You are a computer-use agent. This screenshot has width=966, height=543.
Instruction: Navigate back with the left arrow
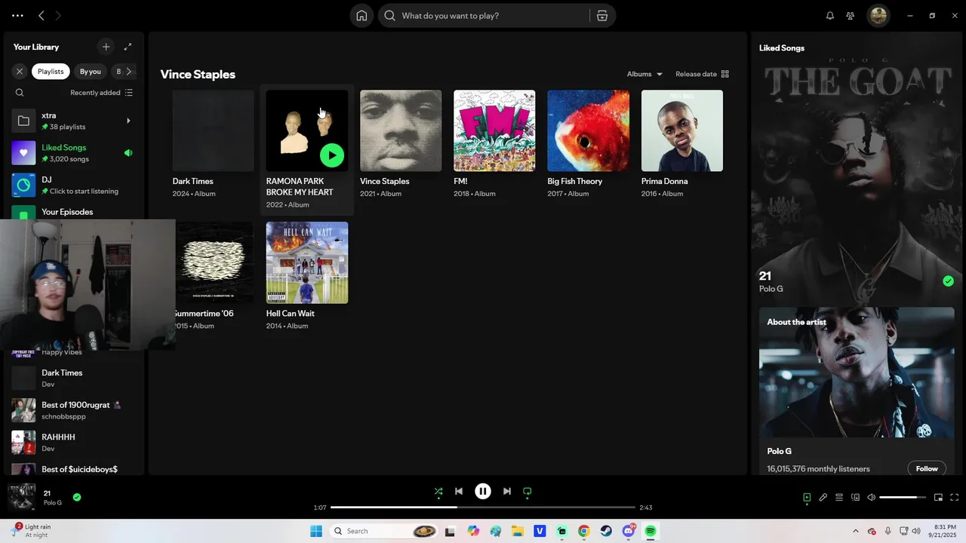(x=42, y=16)
